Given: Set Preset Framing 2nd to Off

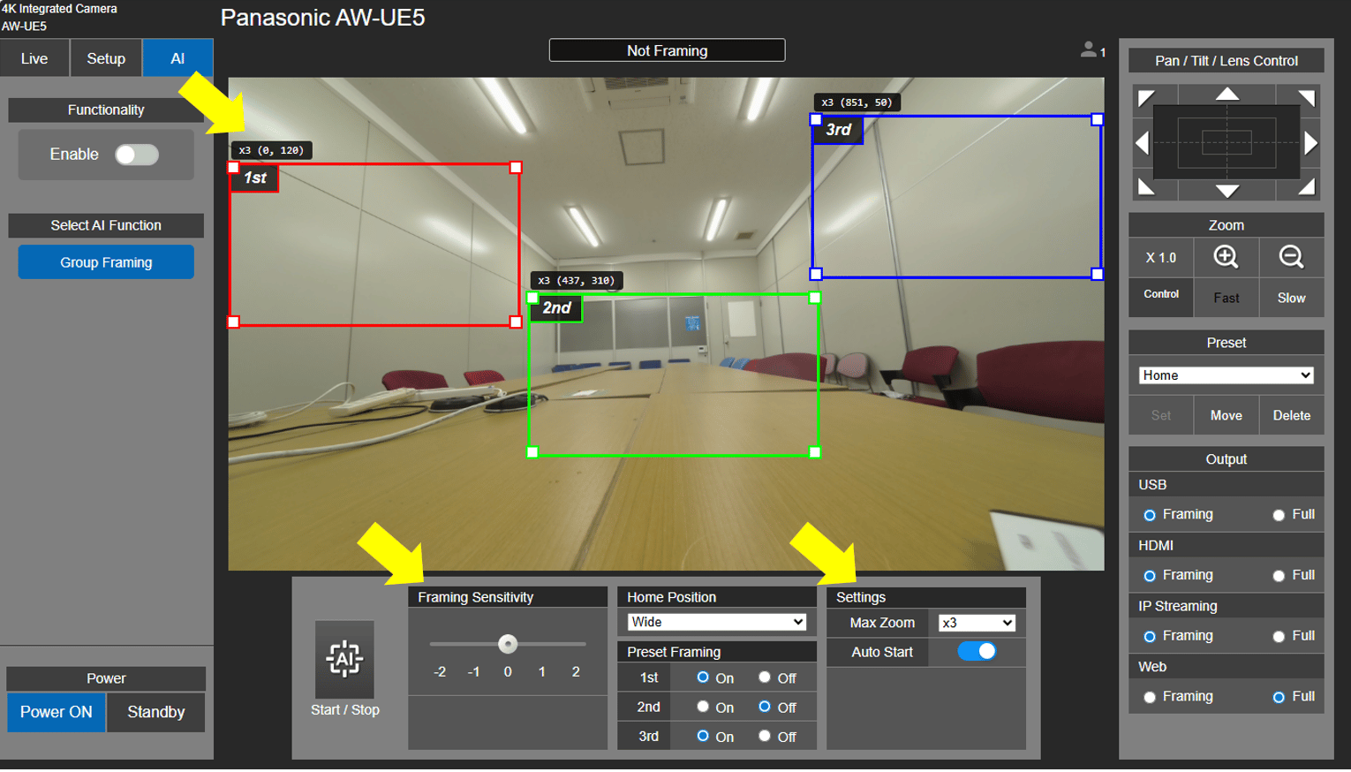Looking at the screenshot, I should point(765,707).
